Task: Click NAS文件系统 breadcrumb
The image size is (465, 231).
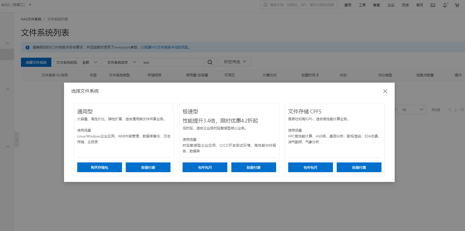Action: [31, 19]
